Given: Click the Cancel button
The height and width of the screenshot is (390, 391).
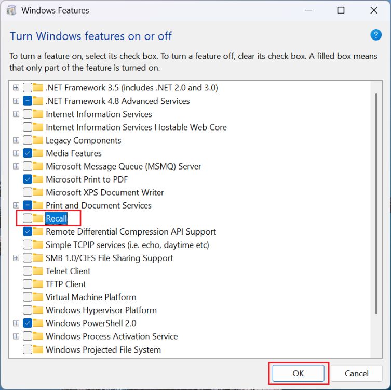Looking at the screenshot, I should pos(357,373).
